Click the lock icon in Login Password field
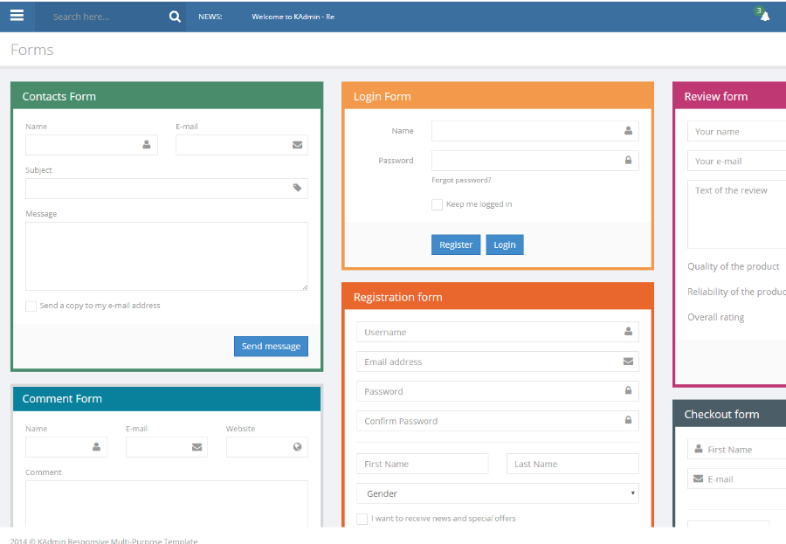Screen dimensions: 786x544 [628, 161]
